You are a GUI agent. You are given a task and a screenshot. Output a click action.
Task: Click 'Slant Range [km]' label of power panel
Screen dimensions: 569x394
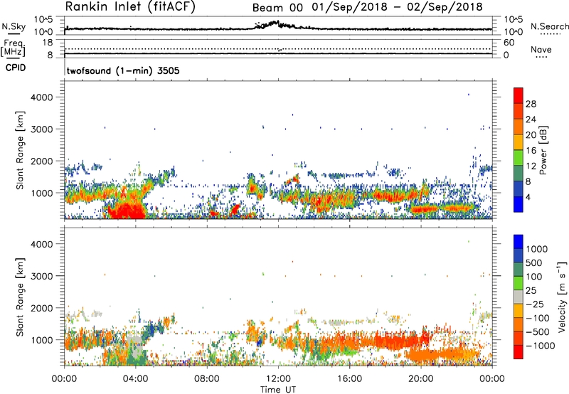click(20, 150)
